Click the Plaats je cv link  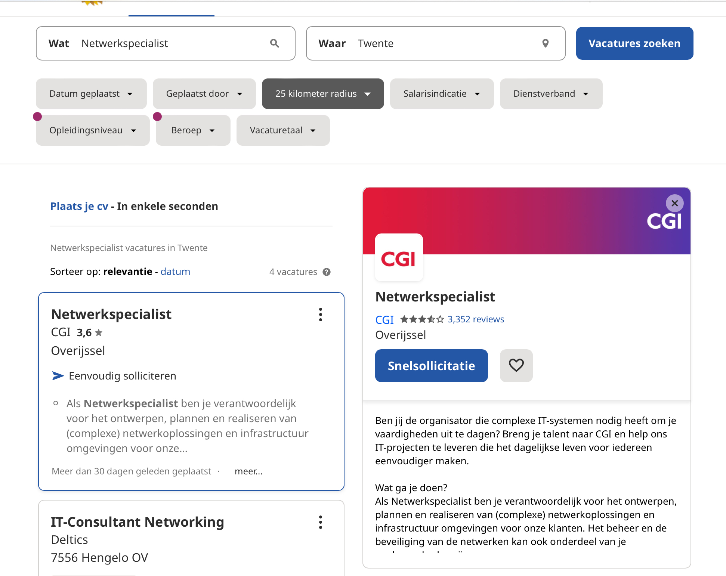(79, 206)
